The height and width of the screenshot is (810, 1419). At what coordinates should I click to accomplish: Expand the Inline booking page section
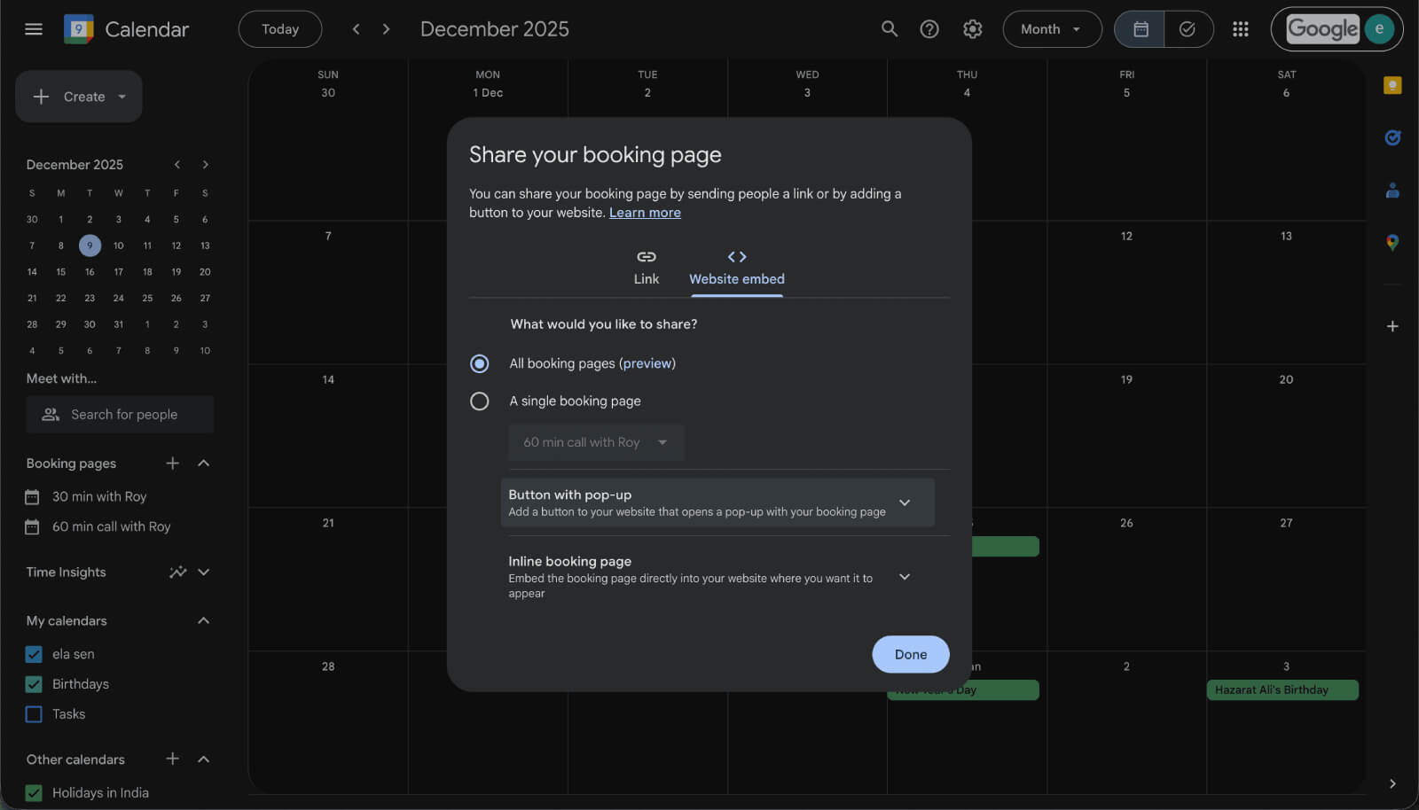coord(904,576)
